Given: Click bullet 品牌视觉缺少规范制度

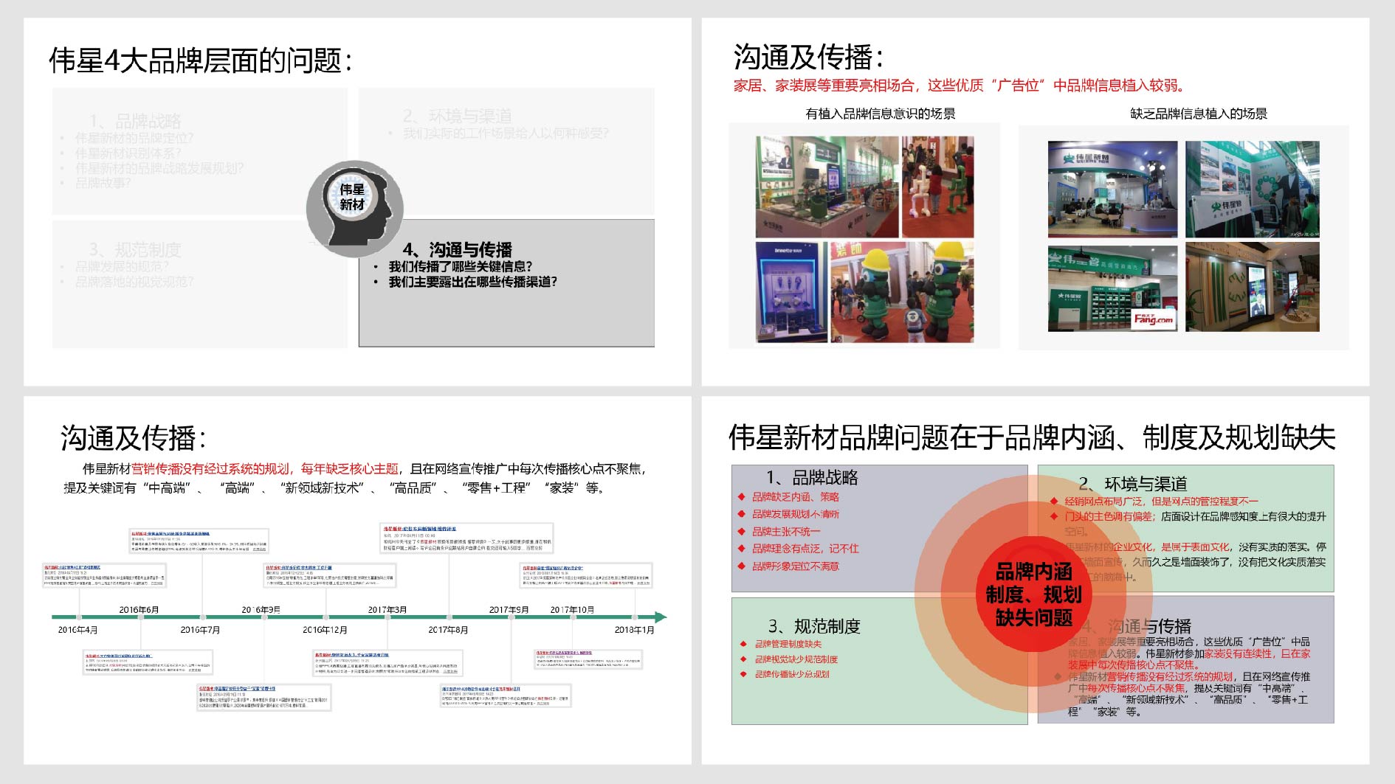Looking at the screenshot, I should tap(796, 659).
